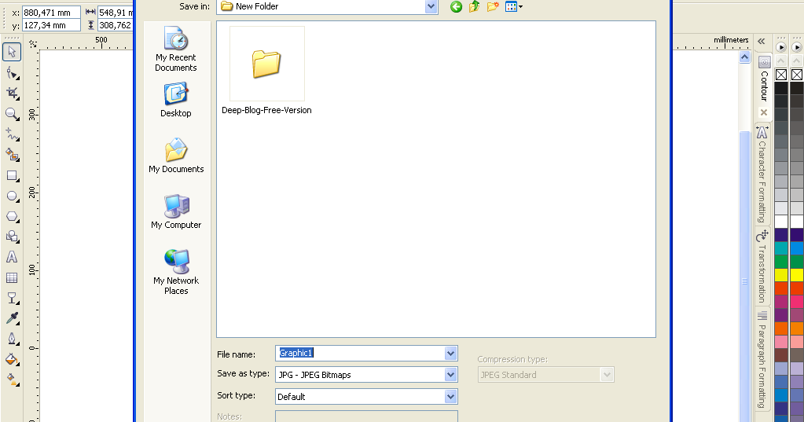Select the Shape tool
The width and height of the screenshot is (804, 422).
(12, 73)
